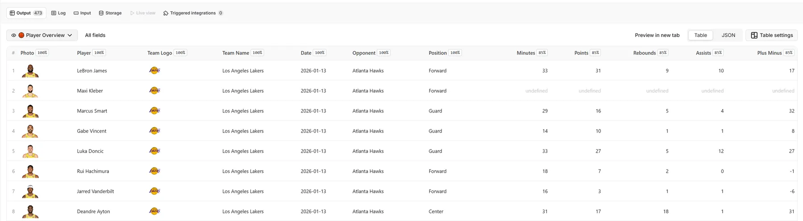Open Deandre Ayton photo thumbnail
Image resolution: width=803 pixels, height=221 pixels.
30,211
